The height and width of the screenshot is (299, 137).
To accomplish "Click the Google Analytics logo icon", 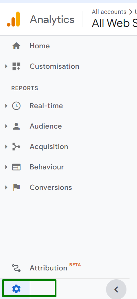I will [13, 19].
